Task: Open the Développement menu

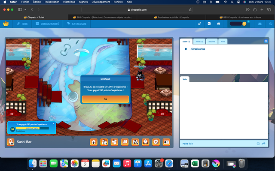Action: click(x=101, y=2)
